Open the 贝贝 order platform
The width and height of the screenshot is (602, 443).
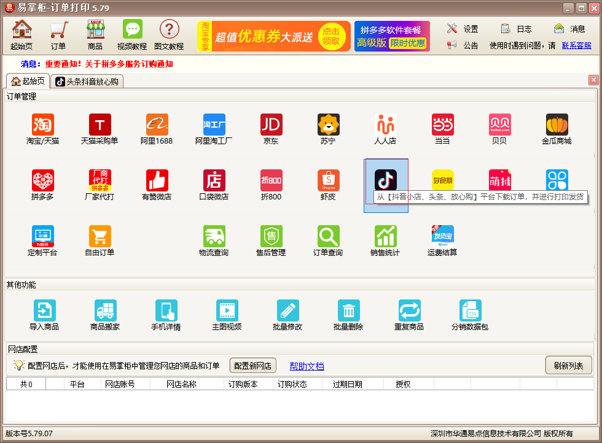(500, 129)
